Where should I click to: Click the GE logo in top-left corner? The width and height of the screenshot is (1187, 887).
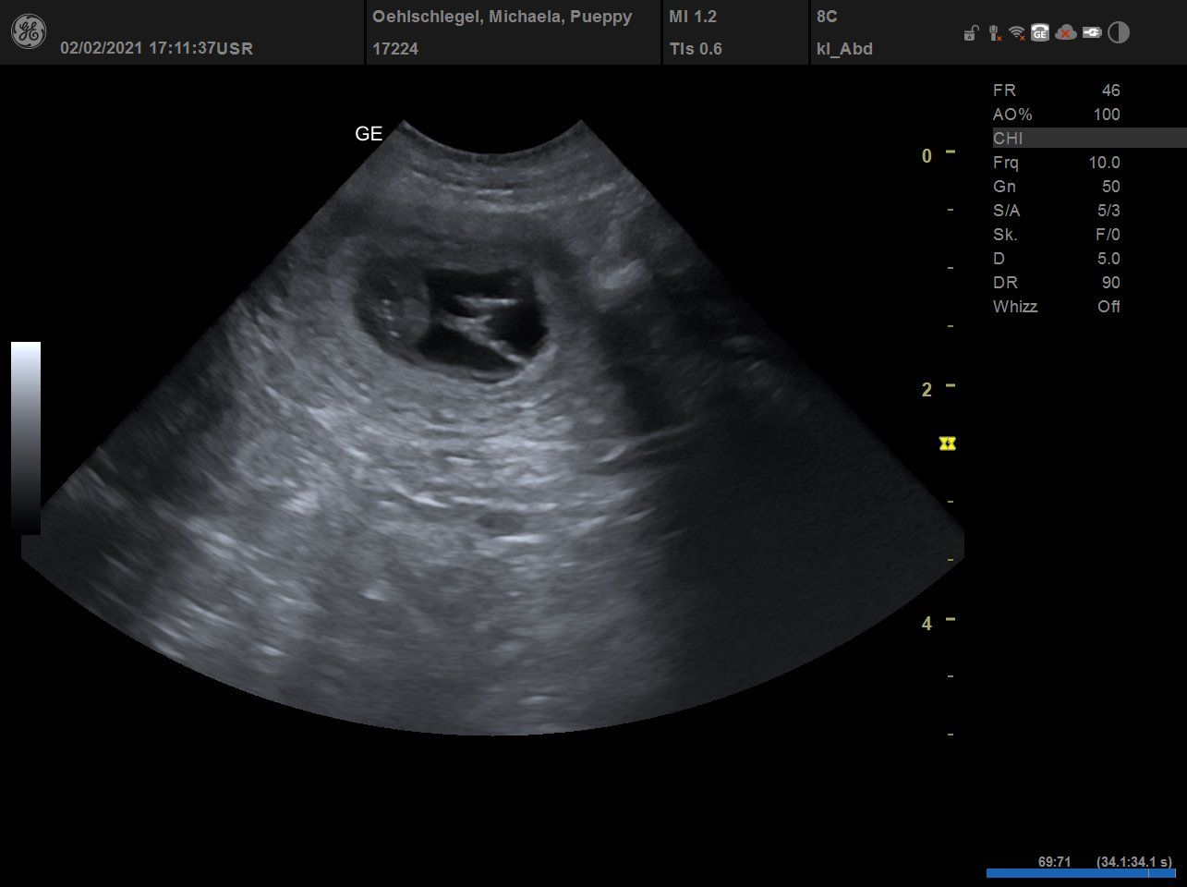[x=28, y=32]
